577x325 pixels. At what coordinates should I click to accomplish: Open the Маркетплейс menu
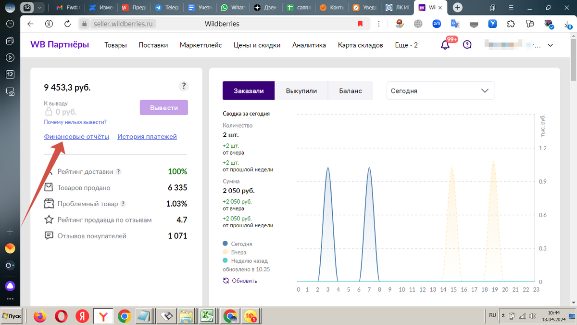point(201,45)
